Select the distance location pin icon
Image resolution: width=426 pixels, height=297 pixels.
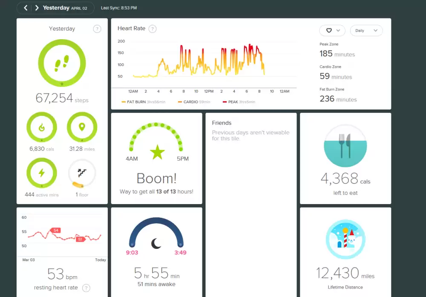click(x=82, y=127)
